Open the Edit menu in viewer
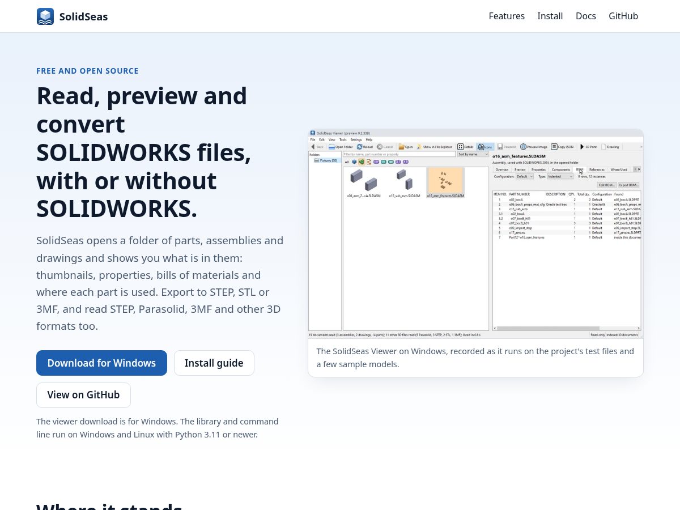Viewport: 680px width, 510px height. tap(322, 139)
